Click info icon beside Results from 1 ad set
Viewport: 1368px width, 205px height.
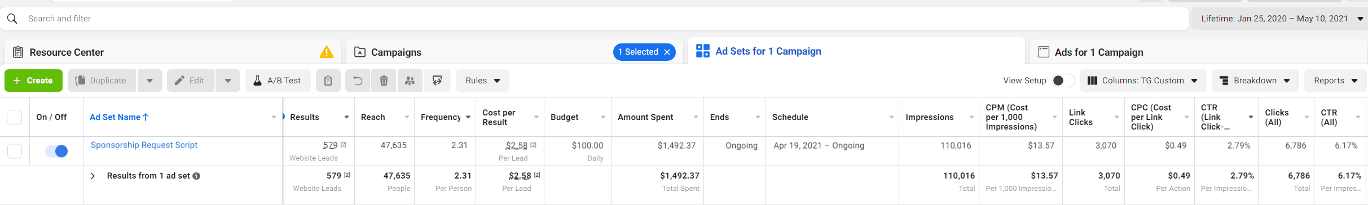tap(196, 176)
